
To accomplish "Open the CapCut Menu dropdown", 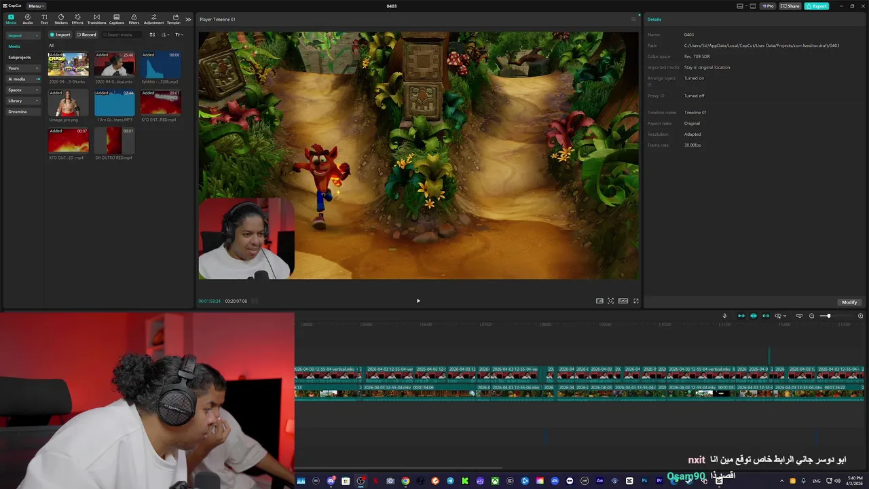I will point(36,6).
